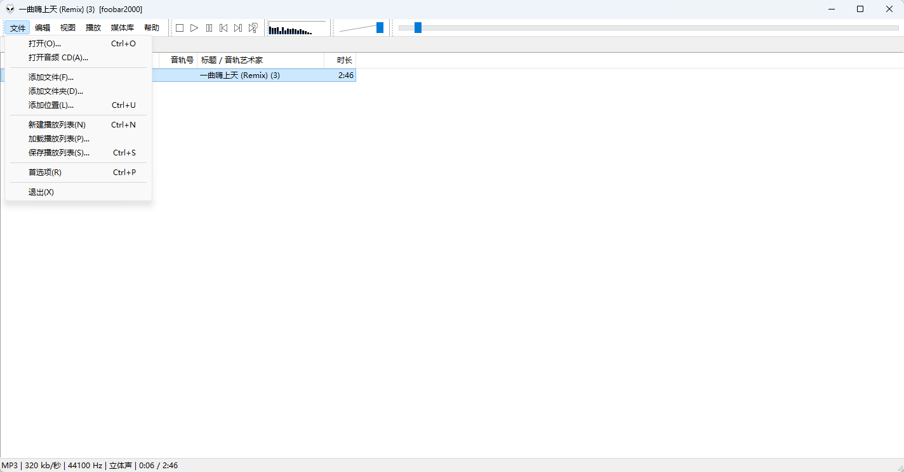Sort by the 音轨号 column header
This screenshot has width=904, height=472.
pos(178,60)
